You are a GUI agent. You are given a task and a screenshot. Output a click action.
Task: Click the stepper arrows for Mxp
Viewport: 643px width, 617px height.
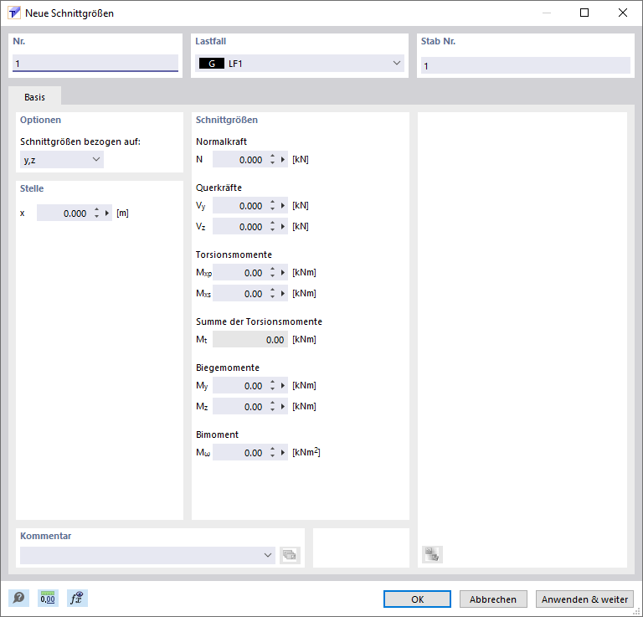273,273
